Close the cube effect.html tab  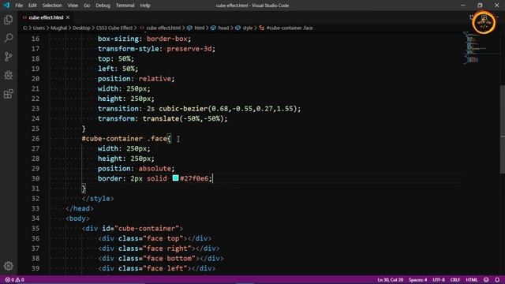68,17
